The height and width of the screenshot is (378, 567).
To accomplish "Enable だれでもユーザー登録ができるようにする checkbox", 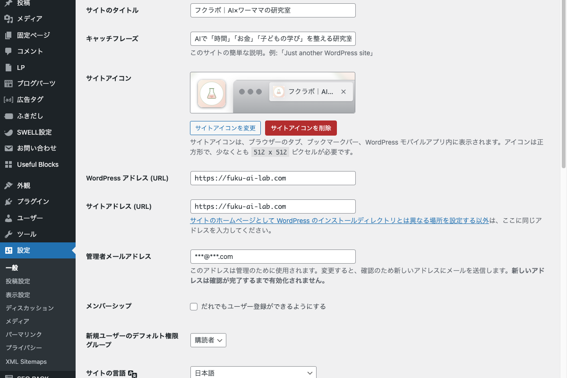I will [x=194, y=307].
